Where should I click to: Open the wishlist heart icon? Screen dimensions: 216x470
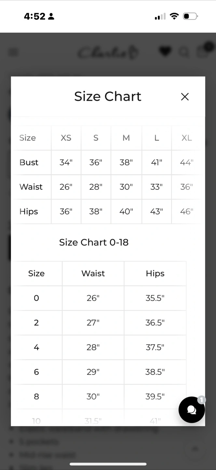(x=165, y=52)
